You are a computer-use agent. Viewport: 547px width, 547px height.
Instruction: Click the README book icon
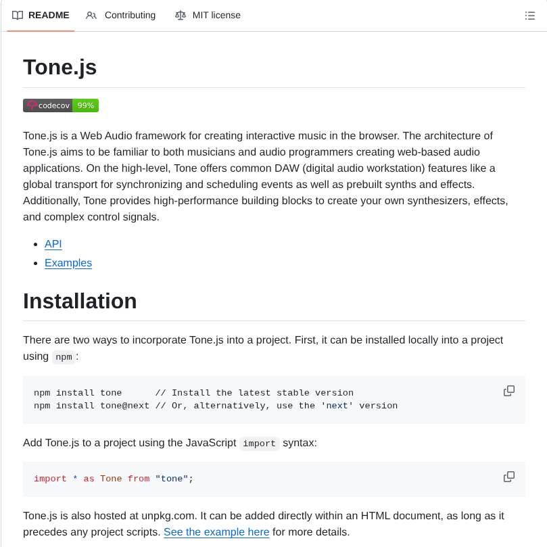(x=18, y=15)
